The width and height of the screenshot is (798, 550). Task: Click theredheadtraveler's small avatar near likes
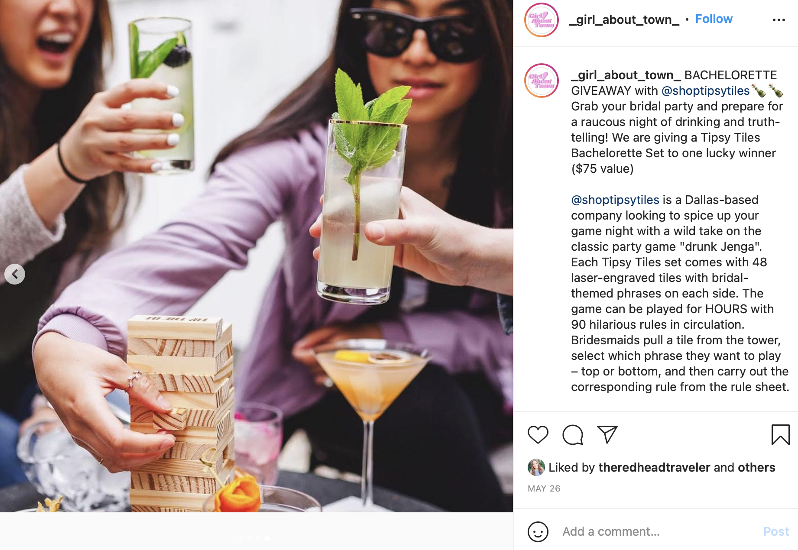tap(536, 467)
